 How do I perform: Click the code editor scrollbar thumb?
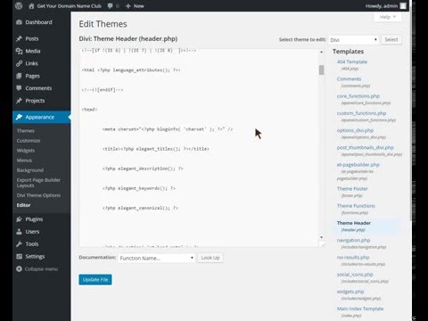[321, 70]
